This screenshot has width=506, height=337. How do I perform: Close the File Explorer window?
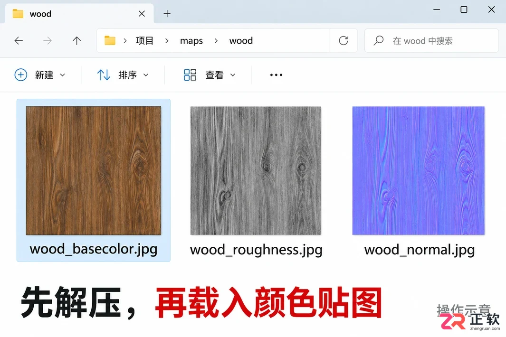tap(491, 9)
